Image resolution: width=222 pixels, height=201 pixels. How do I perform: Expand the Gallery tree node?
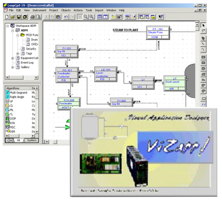[13, 67]
